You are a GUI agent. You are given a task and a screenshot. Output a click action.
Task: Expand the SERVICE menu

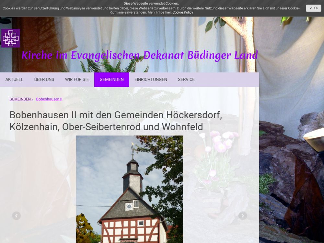tap(186, 79)
